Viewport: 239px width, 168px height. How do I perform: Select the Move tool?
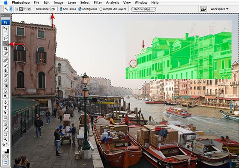coord(5,28)
